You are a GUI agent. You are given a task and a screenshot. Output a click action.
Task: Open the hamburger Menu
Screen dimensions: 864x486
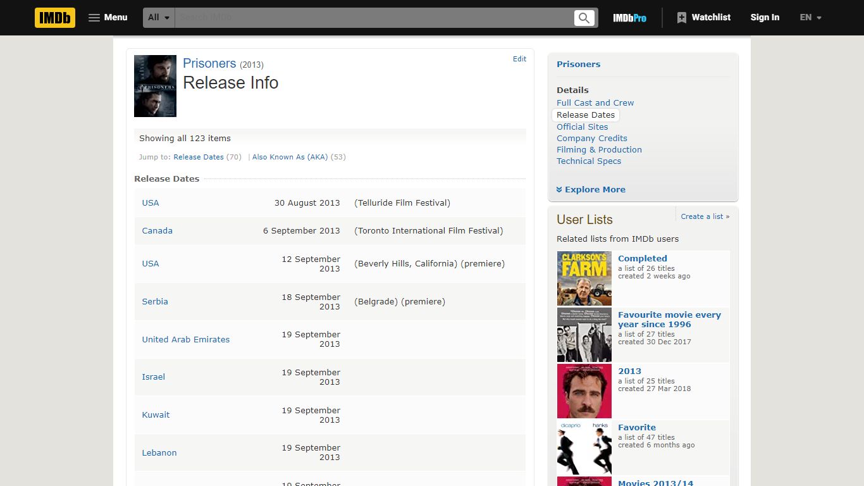pyautogui.click(x=108, y=18)
